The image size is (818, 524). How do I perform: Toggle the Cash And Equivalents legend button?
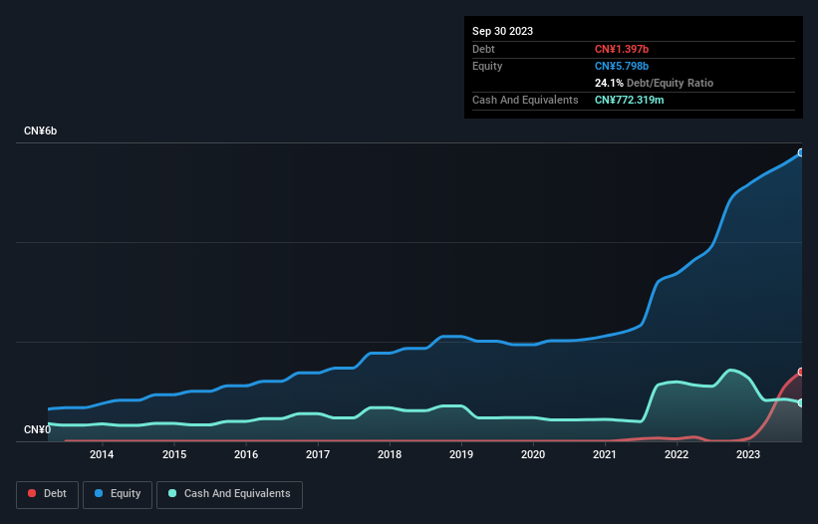click(x=229, y=494)
